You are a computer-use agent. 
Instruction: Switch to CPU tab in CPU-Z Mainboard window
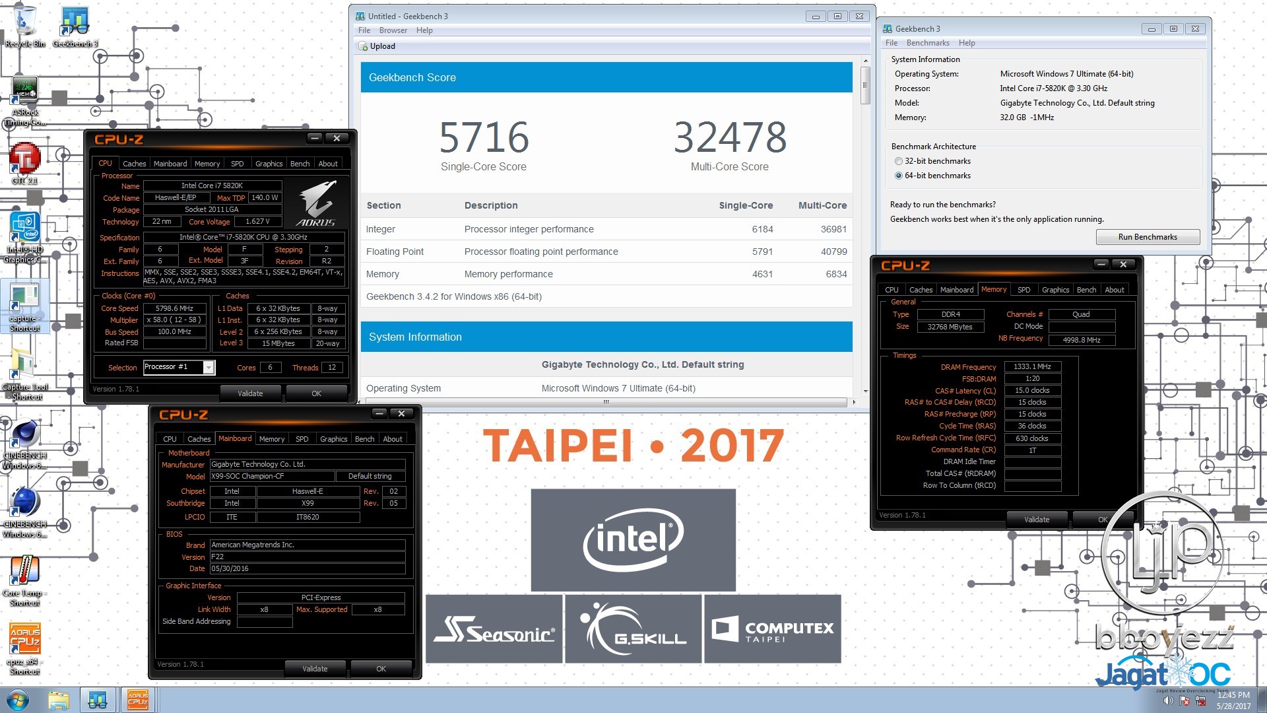[170, 439]
